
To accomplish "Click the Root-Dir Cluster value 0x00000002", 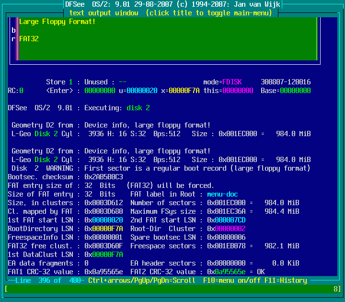I will (x=226, y=229).
